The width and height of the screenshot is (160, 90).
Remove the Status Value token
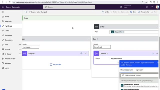point(123,32)
